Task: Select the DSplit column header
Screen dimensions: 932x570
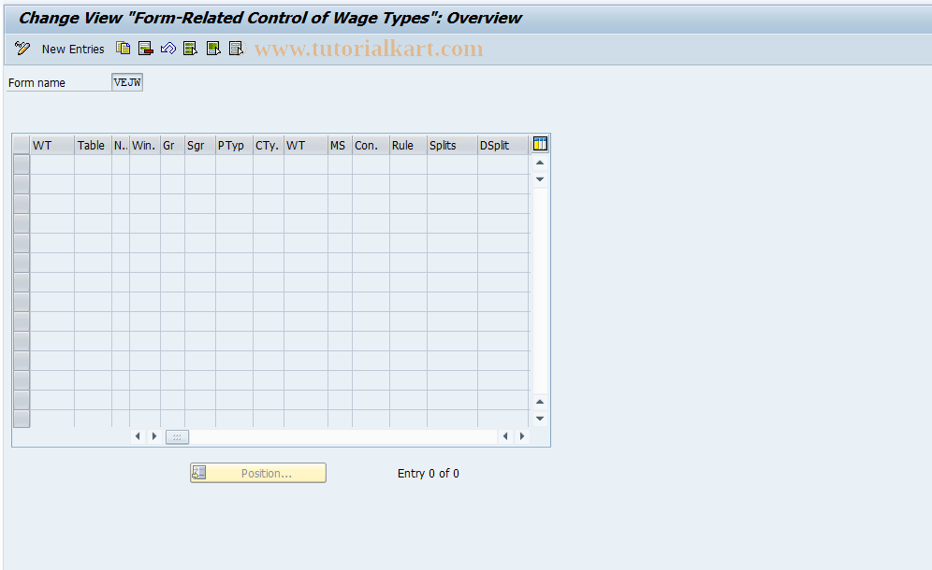Action: click(x=502, y=146)
